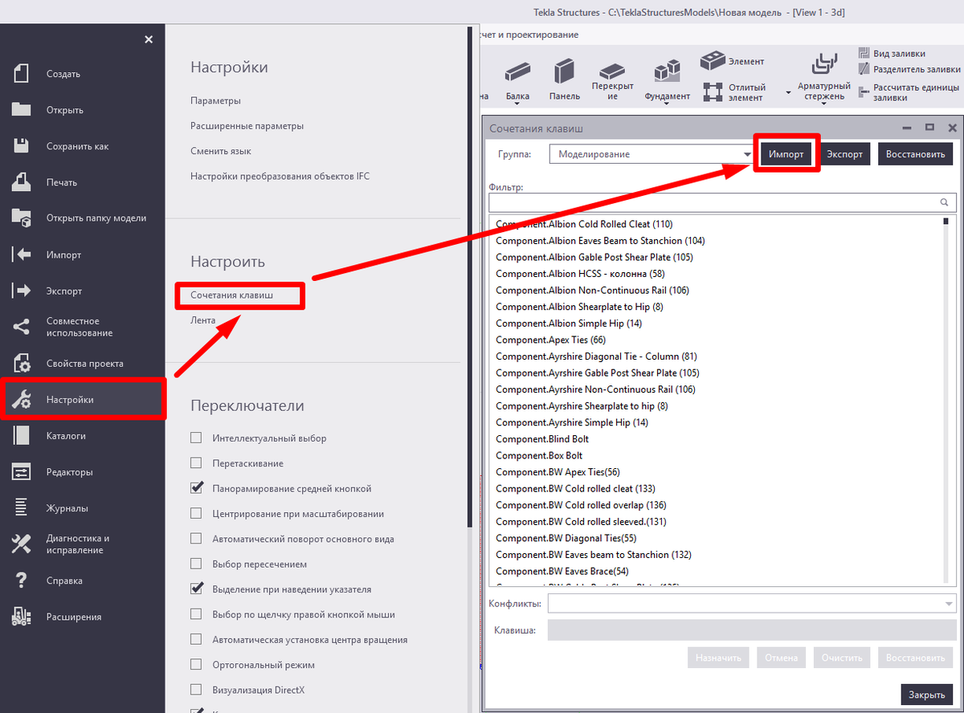This screenshot has height=713, width=964.
Task: Click the Открыть folder icon
Action: tap(21, 110)
